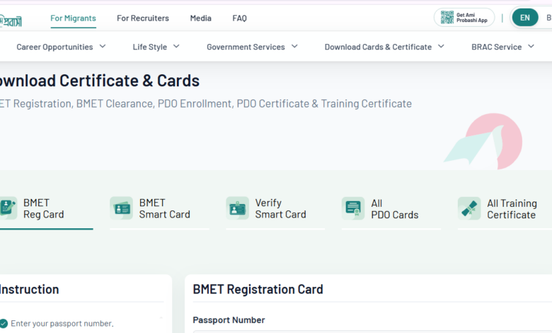Open the For Recruiters tab
The image size is (552, 333).
coord(143,18)
